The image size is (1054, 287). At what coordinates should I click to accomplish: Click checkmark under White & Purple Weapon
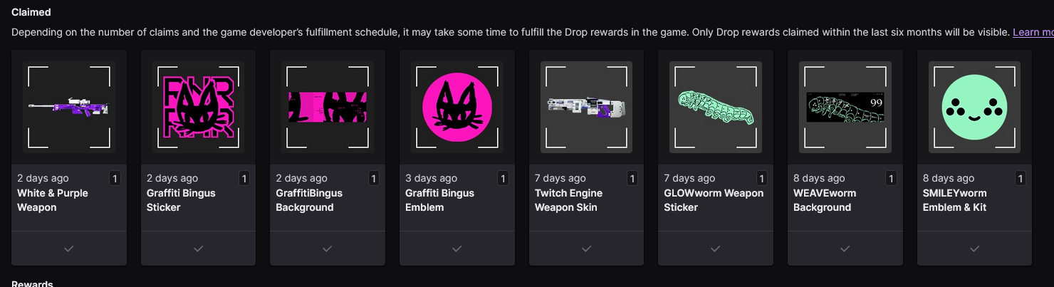pyautogui.click(x=69, y=249)
